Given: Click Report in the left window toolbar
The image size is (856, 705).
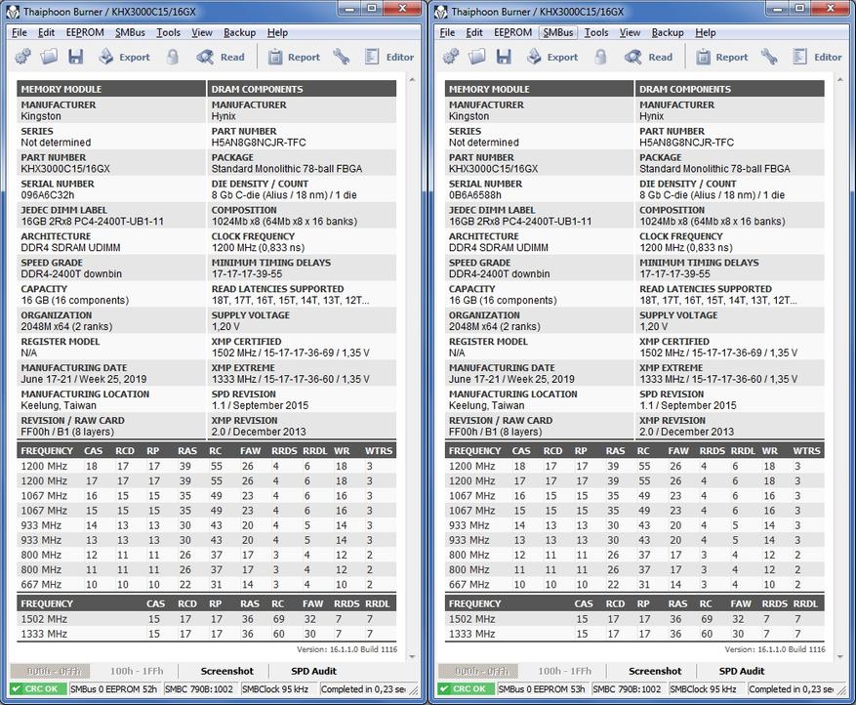Looking at the screenshot, I should (x=294, y=57).
